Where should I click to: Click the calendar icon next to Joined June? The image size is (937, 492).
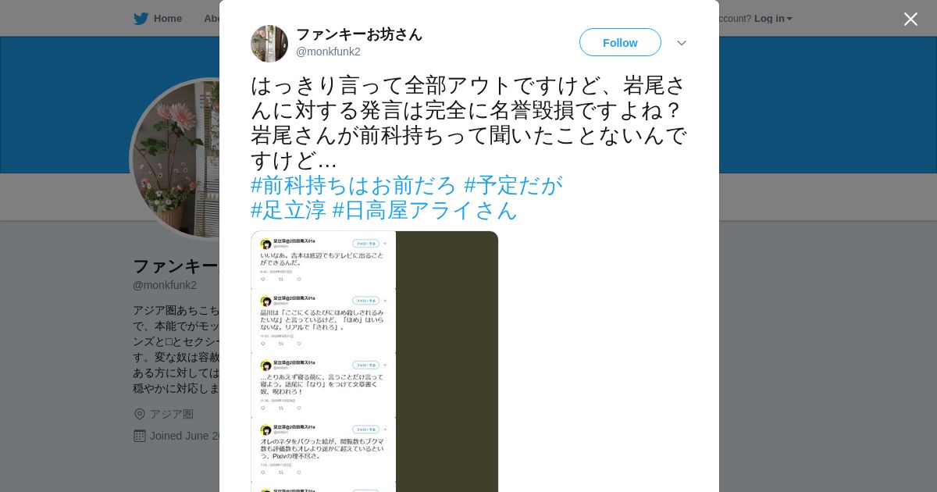pyautogui.click(x=140, y=436)
